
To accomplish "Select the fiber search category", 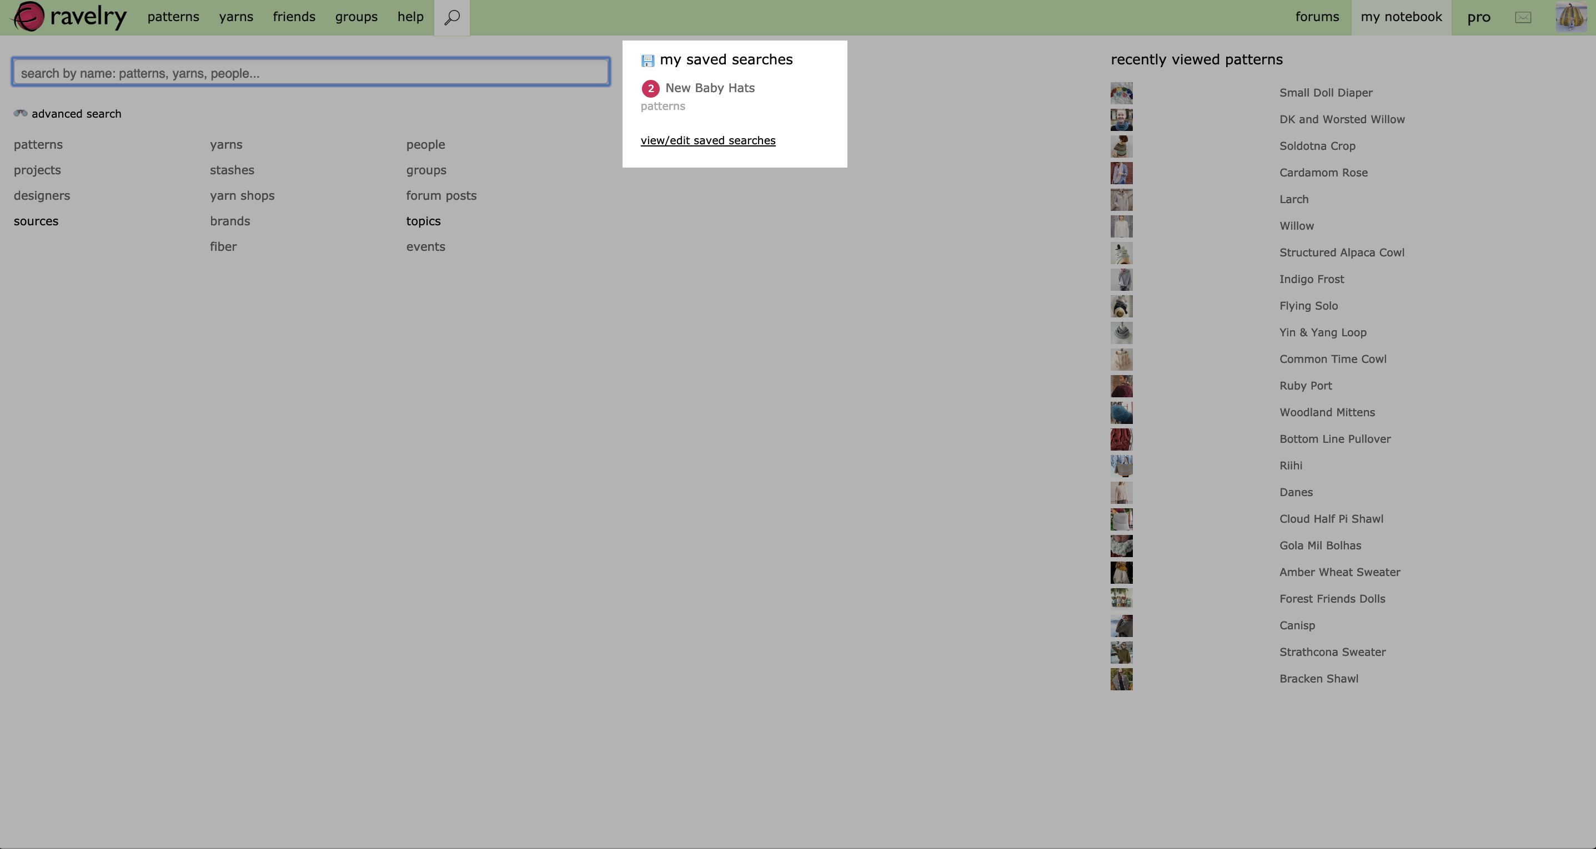I will click(223, 246).
